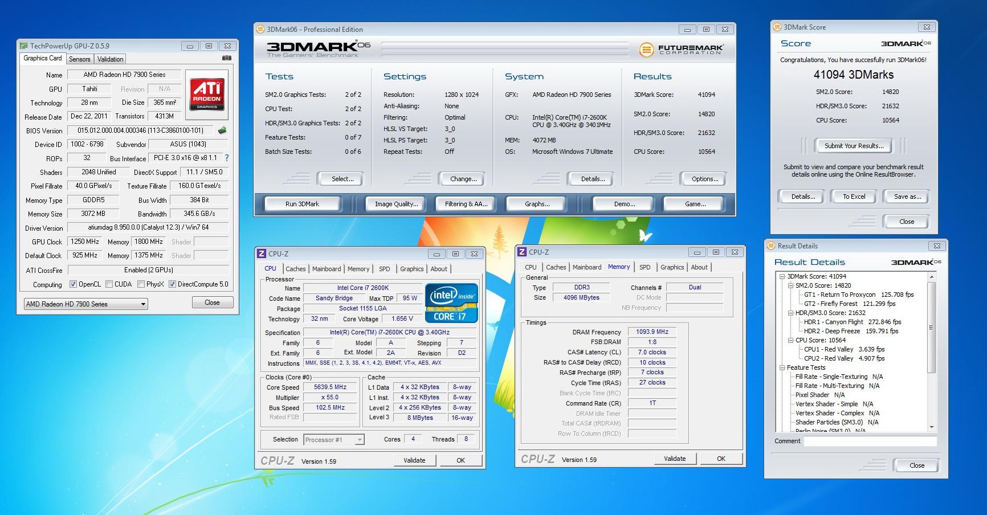Click the Demo... button
Screen dimensions: 987x515
coord(625,204)
